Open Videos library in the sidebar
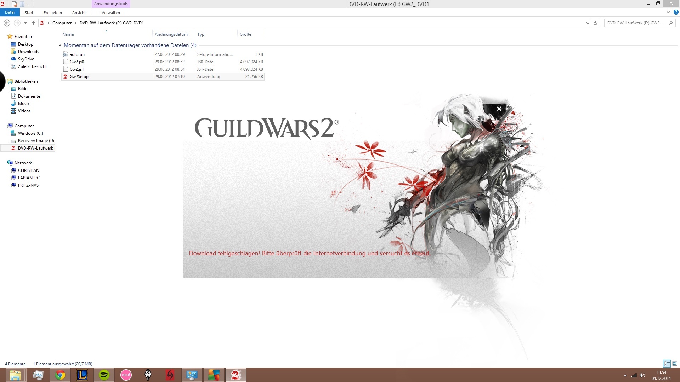 click(x=24, y=111)
